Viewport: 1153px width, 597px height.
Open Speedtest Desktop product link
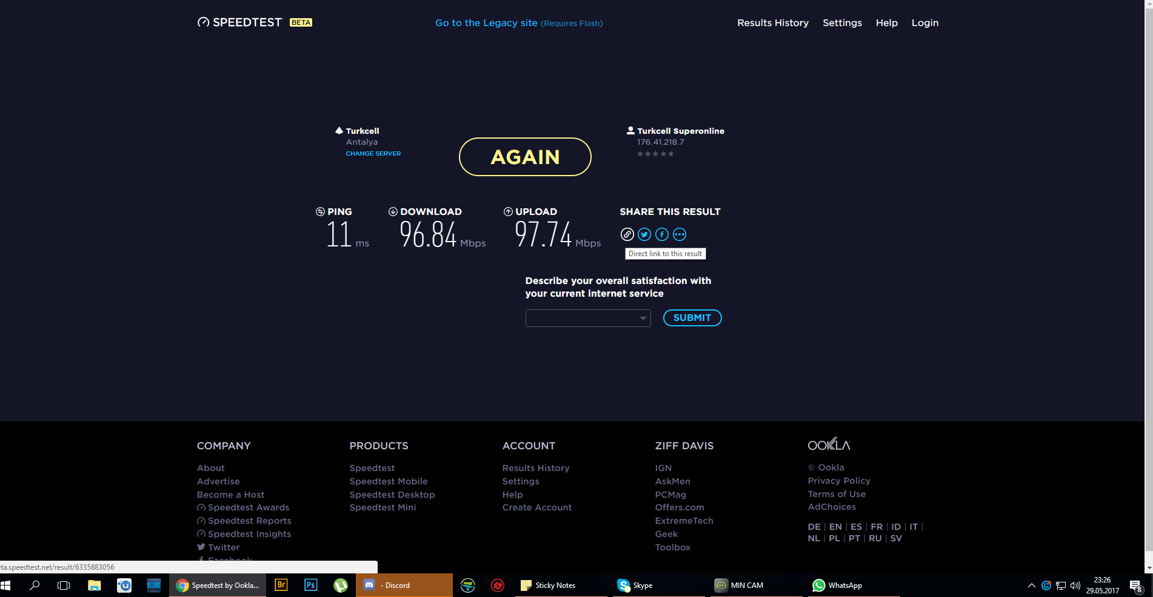click(x=392, y=495)
